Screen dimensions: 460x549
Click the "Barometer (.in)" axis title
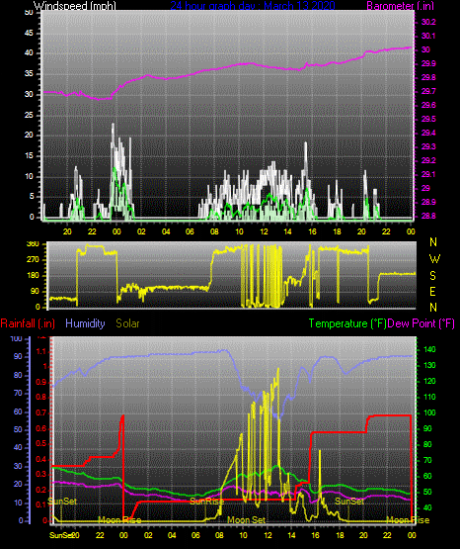point(400,6)
